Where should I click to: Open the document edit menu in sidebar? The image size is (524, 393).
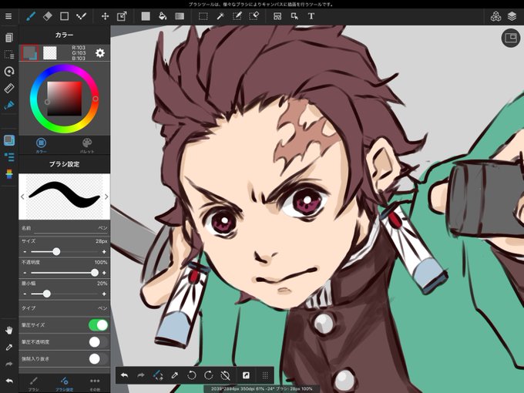(9, 37)
